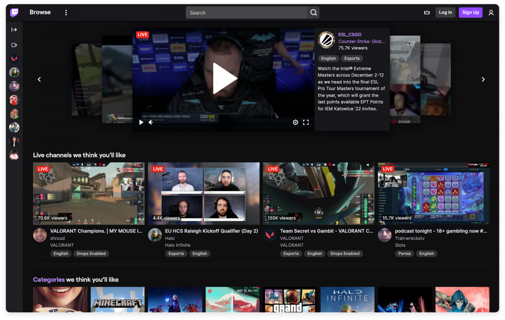Click the magnifying glass search button
This screenshot has height=320, width=505.
point(314,13)
